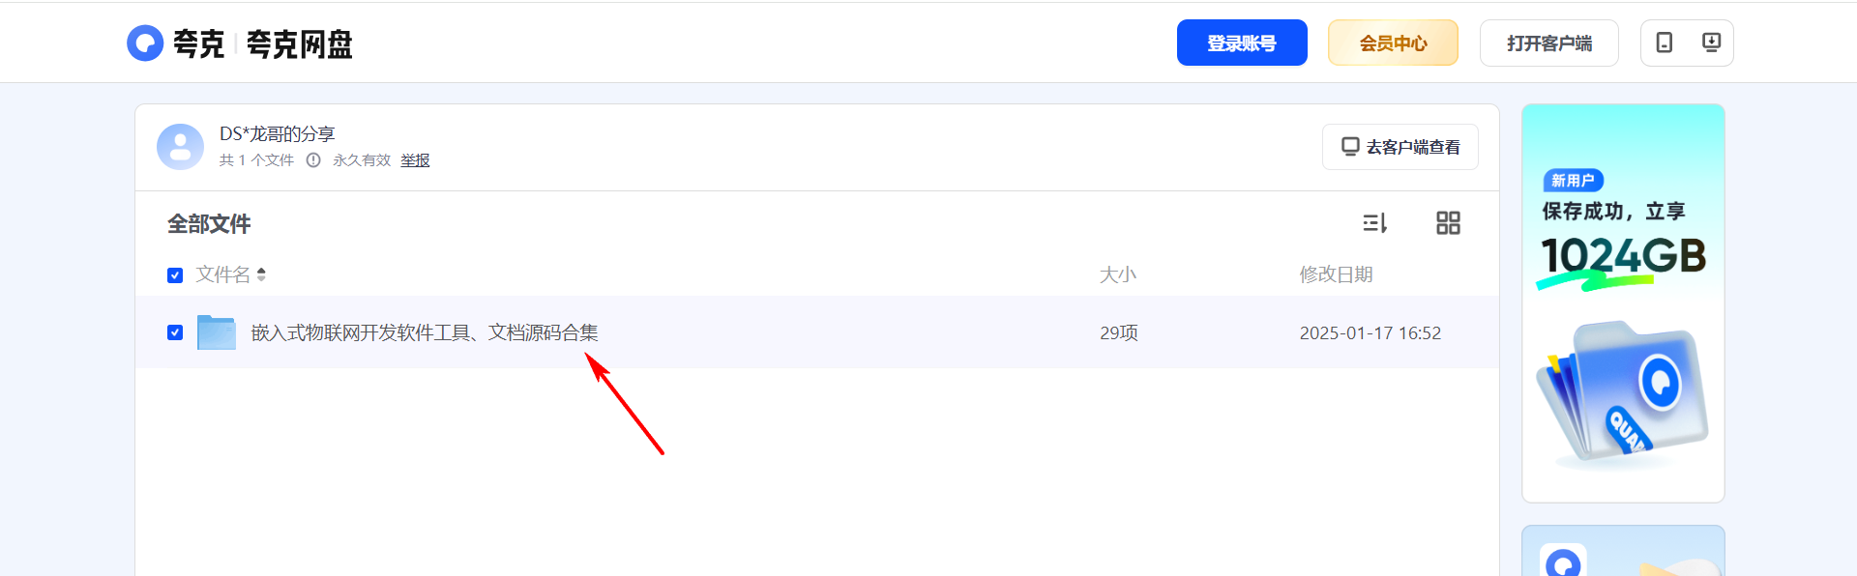The image size is (1857, 576).
Task: Open the 会员中心 member center
Action: pyautogui.click(x=1393, y=43)
